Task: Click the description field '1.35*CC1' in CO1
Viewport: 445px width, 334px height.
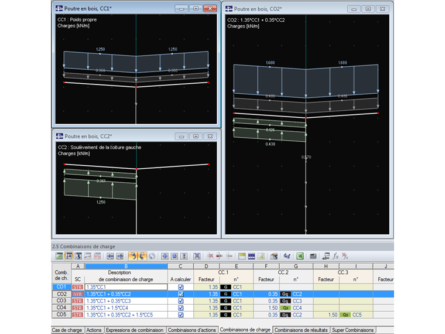Action: pyautogui.click(x=126, y=287)
